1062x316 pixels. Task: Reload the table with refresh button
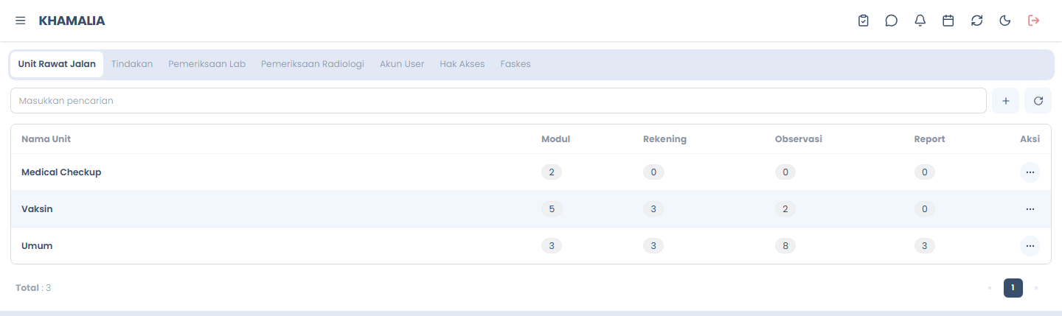click(1038, 101)
